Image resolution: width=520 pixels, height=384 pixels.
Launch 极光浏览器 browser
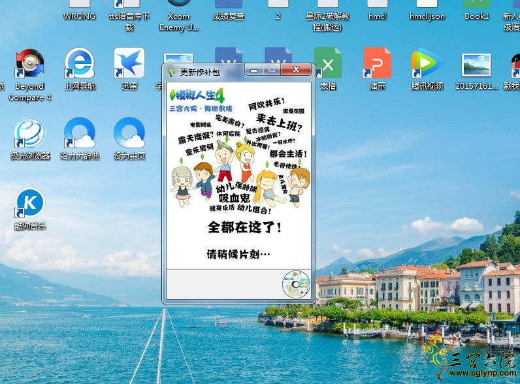coord(30,139)
